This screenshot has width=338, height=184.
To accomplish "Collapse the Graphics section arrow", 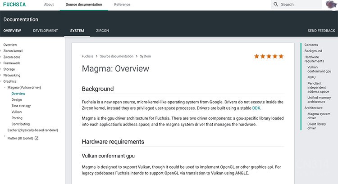I will click(x=1, y=81).
